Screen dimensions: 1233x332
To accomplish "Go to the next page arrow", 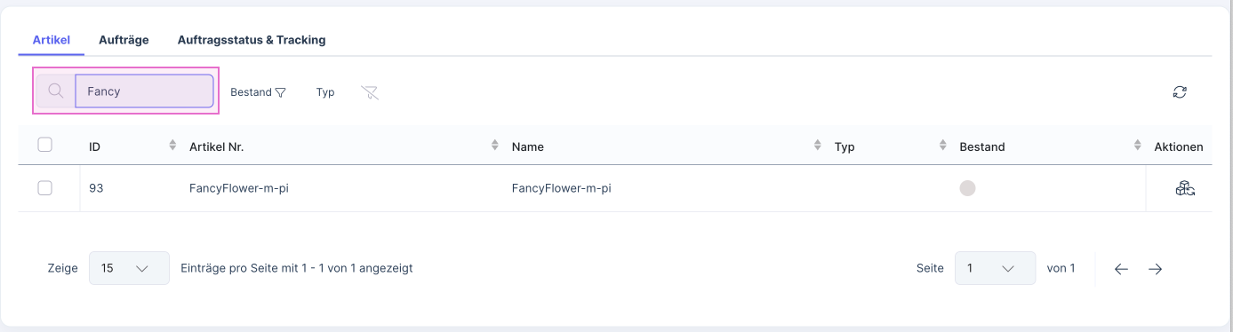I will pyautogui.click(x=1155, y=269).
